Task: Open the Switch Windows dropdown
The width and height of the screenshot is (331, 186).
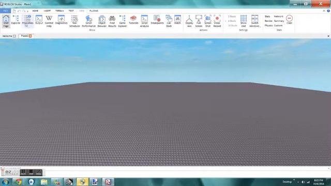Action: [255, 21]
